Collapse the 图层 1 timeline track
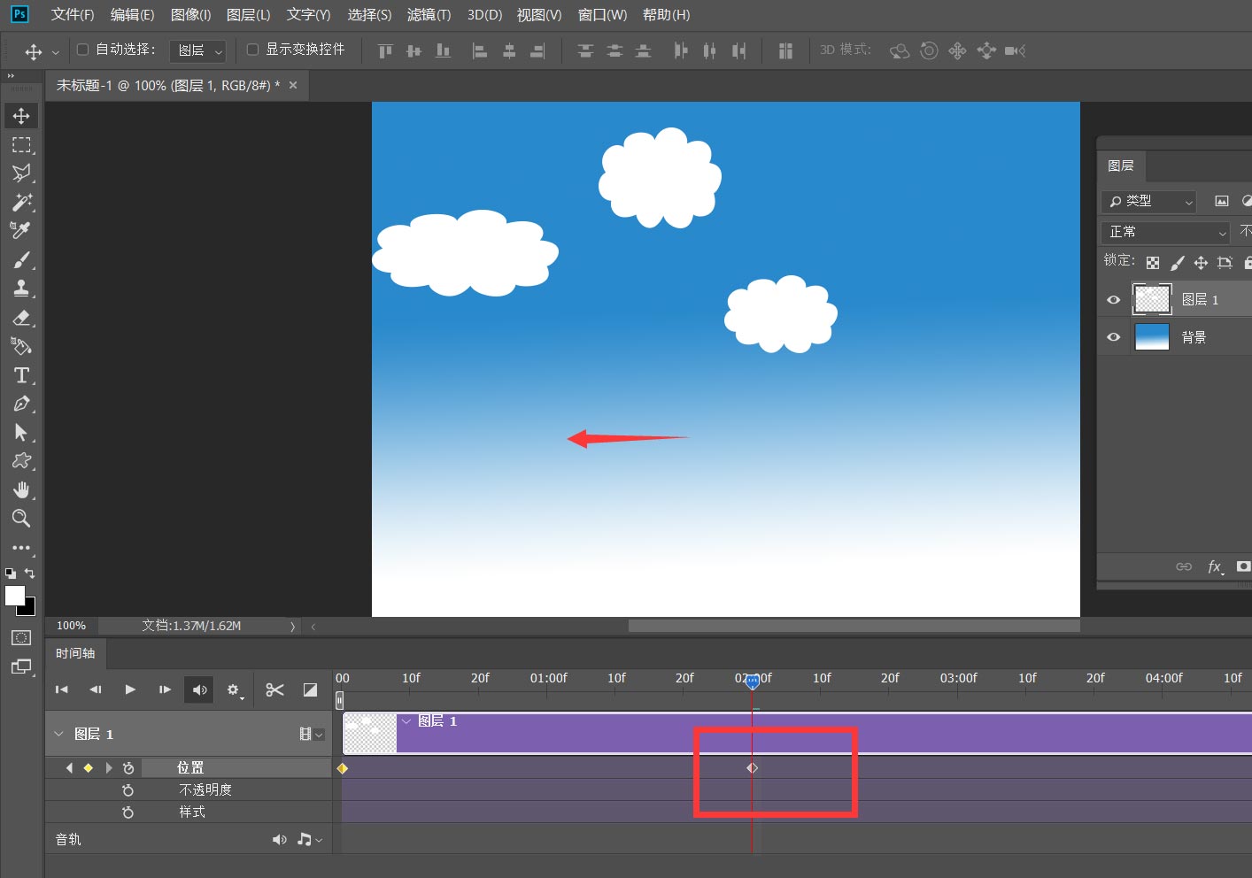 click(59, 734)
